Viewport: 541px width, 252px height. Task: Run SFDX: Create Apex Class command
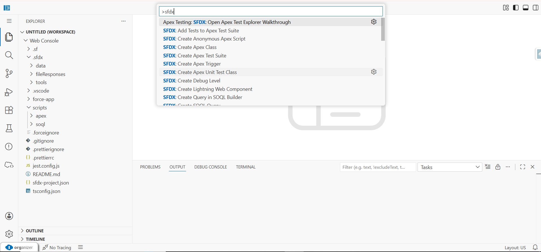271,47
